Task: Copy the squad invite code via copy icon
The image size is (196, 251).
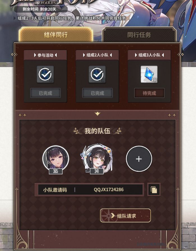Action: click(154, 190)
